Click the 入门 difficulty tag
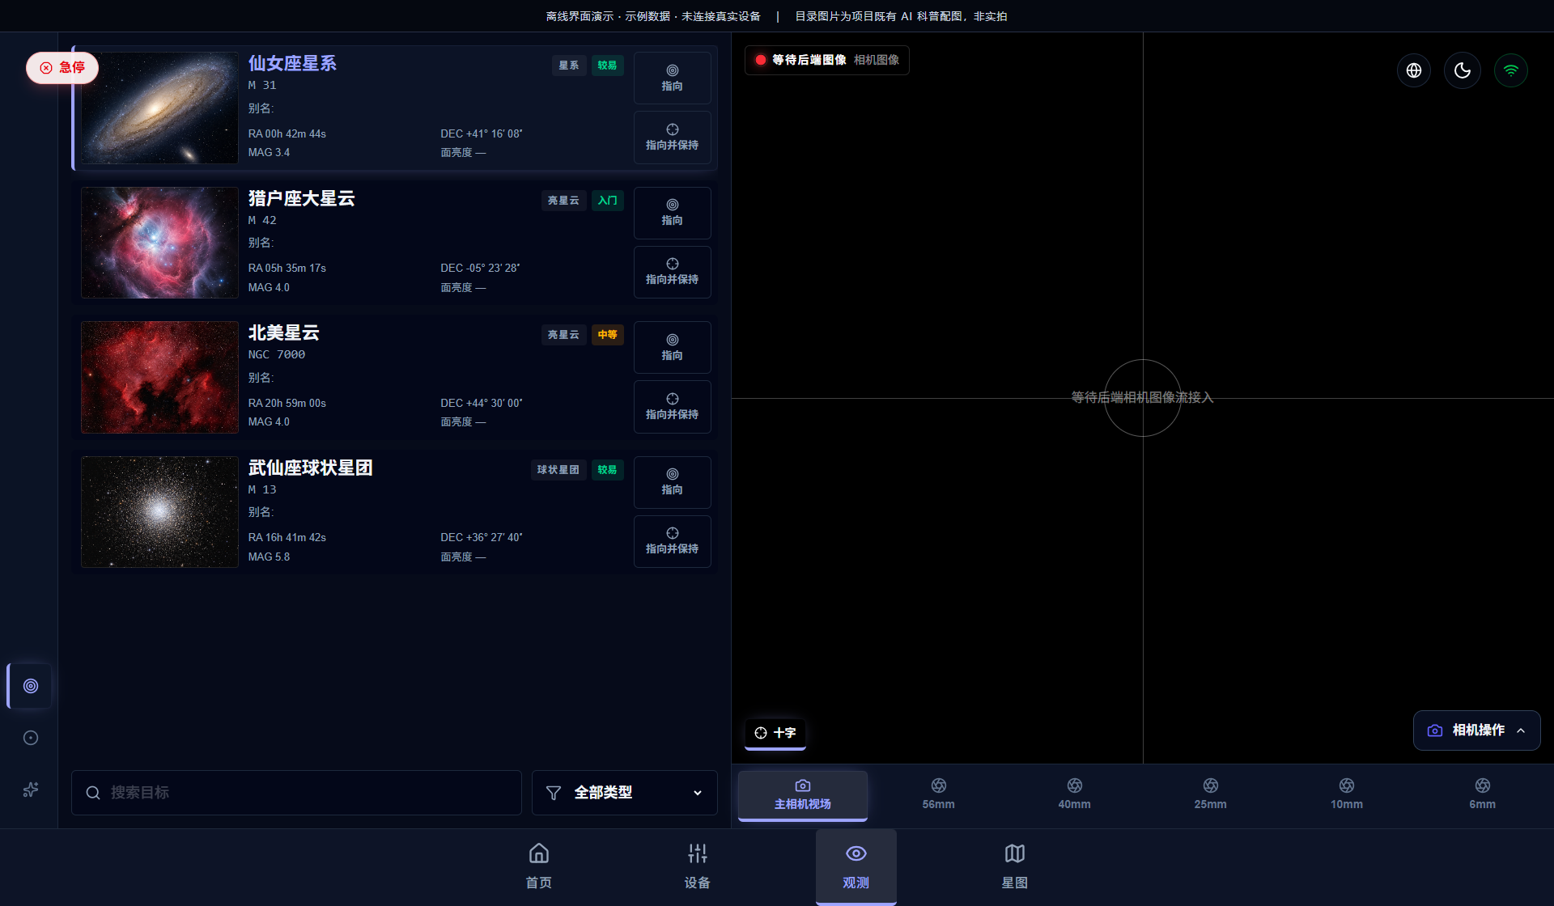This screenshot has width=1554, height=906. point(607,201)
